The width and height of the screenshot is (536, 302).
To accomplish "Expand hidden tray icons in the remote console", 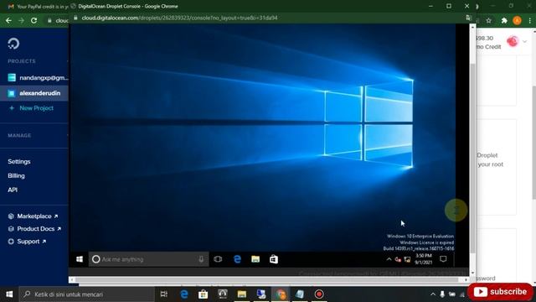I will [x=389, y=259].
